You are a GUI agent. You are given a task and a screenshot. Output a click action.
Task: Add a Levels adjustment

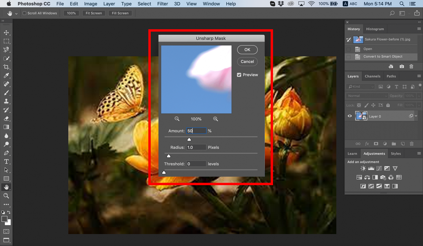pyautogui.click(x=371, y=168)
